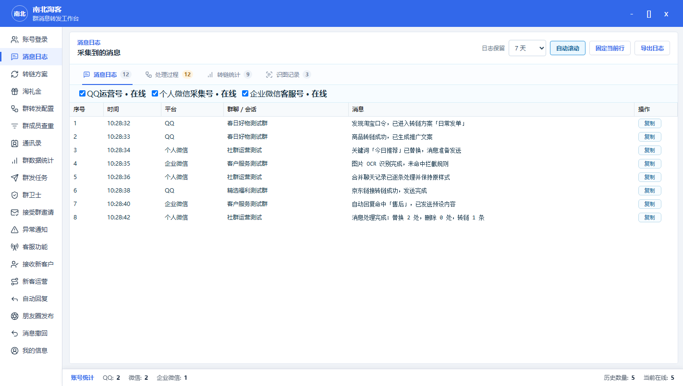Open 朋友圈发布 in the sidebar
Image resolution: width=683 pixels, height=386 pixels.
pos(31,316)
